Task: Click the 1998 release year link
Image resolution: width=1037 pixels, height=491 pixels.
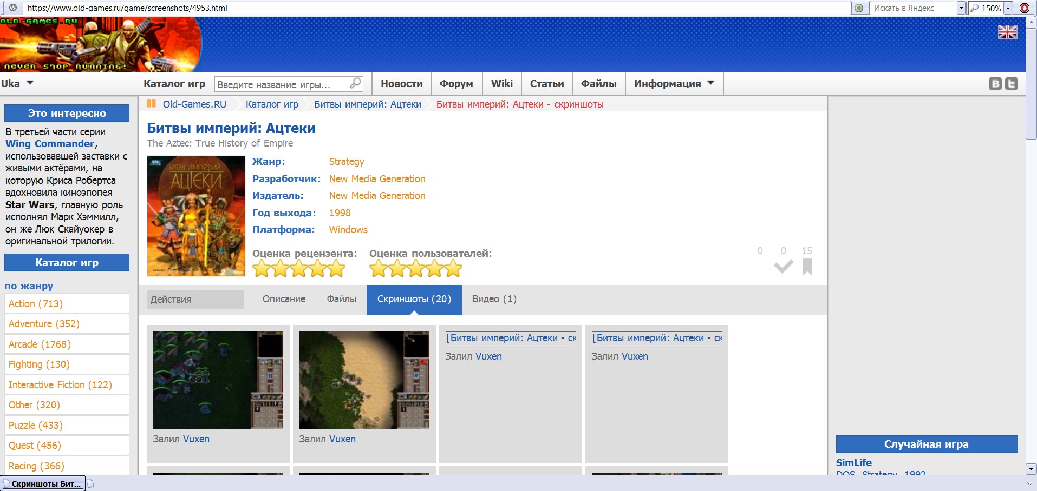Action: point(340,213)
